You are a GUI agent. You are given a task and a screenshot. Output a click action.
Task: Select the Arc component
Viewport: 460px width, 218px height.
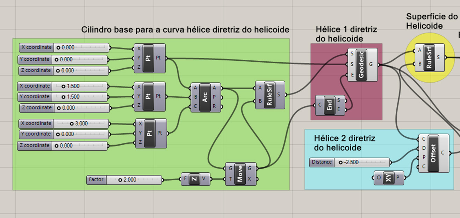coord(205,98)
